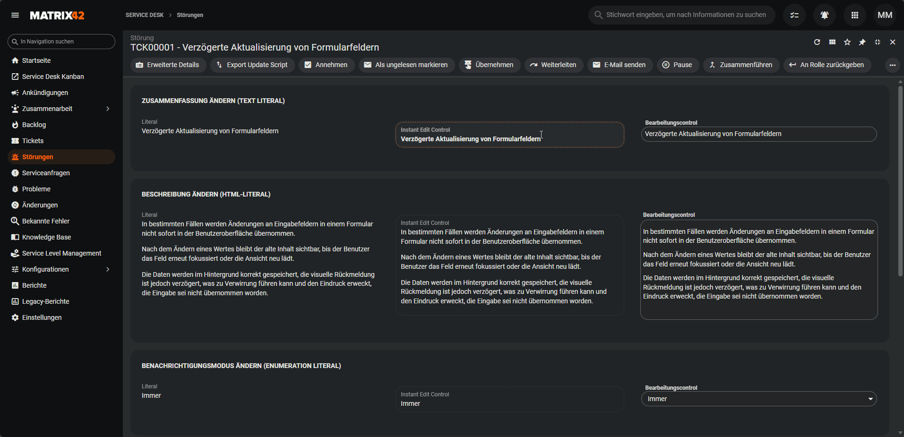The width and height of the screenshot is (904, 437).
Task: Collapse the dialog with minimize-view icon
Action: click(x=878, y=42)
